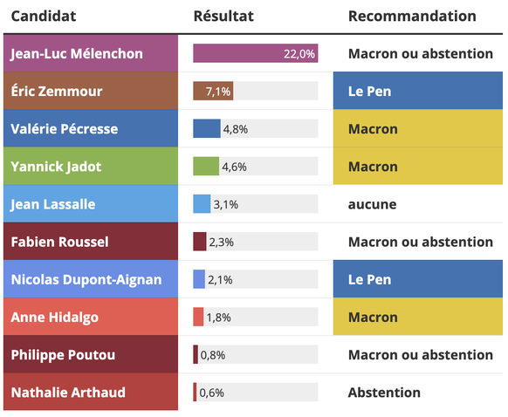Image resolution: width=508 pixels, height=417 pixels.
Task: Click Arthaud's Abstention recommendation text
Action: [x=384, y=393]
